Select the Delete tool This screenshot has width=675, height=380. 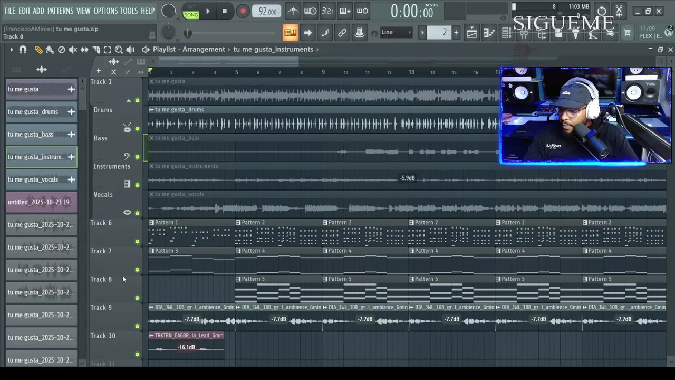[x=62, y=49]
